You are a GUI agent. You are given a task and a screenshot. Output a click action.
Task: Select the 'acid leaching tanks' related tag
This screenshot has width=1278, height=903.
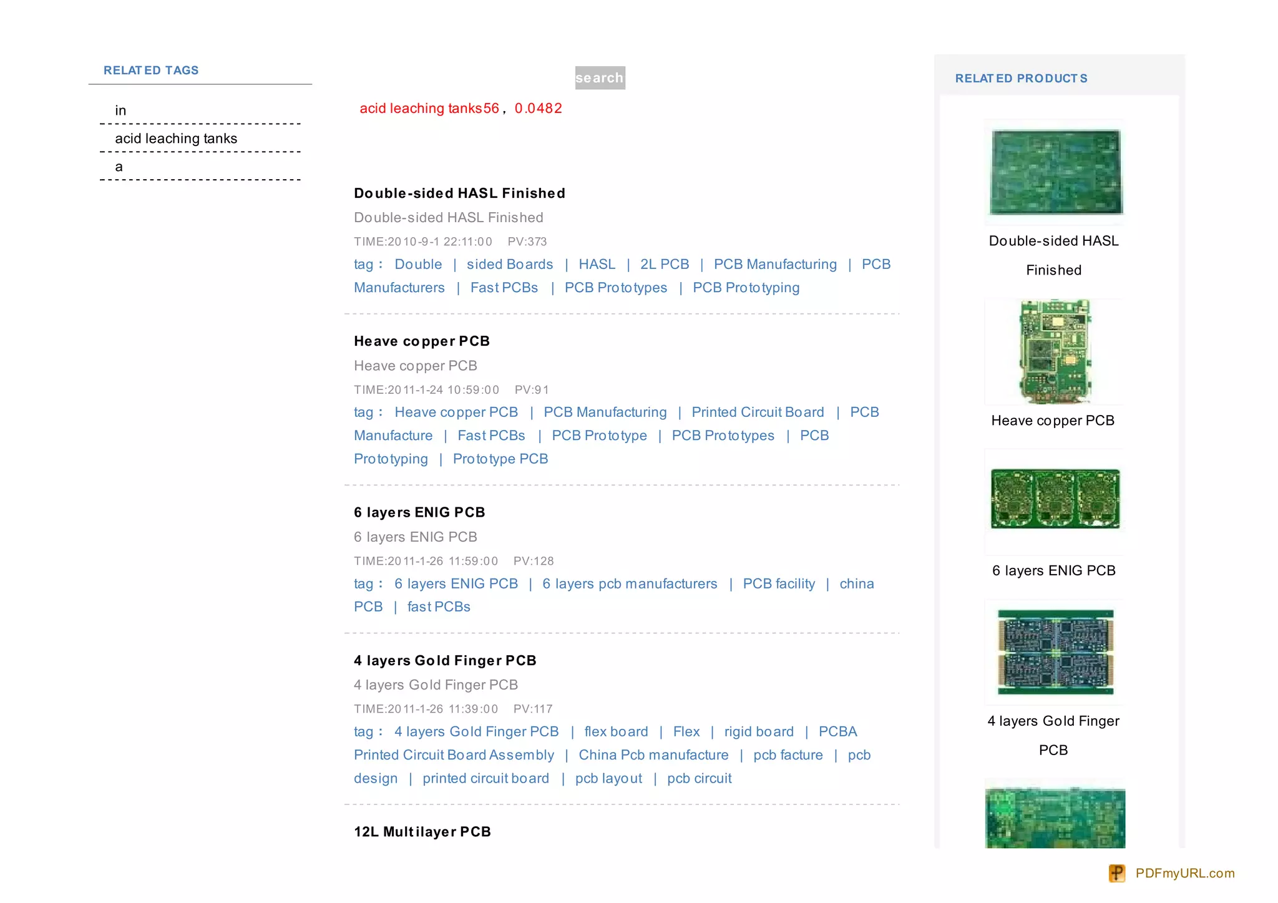pos(176,139)
